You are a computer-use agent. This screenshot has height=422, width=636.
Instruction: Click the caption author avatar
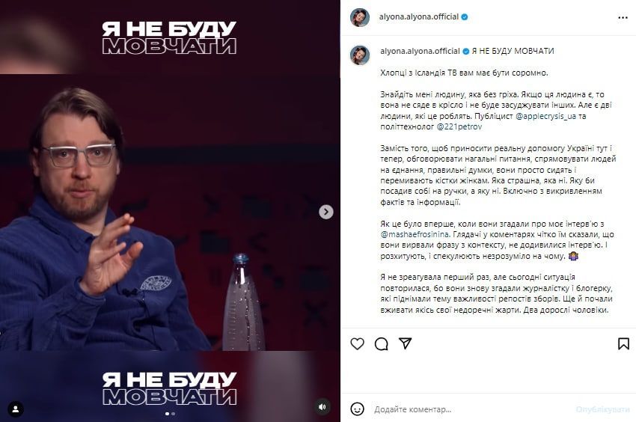[360, 55]
